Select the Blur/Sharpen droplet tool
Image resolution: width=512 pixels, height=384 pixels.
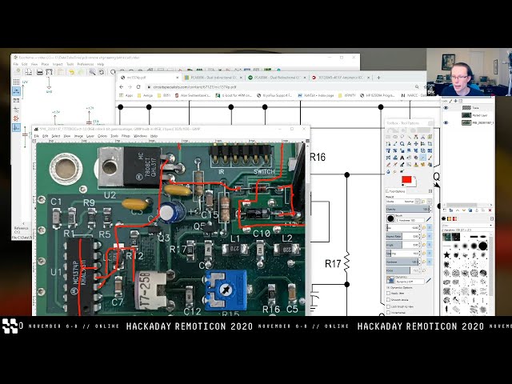pos(388,171)
